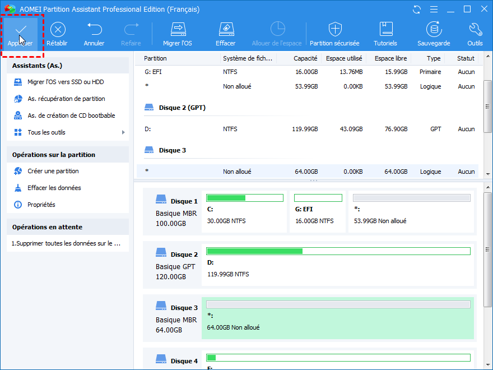
Task: Open Partition sécurisée shield icon
Action: coord(334,30)
